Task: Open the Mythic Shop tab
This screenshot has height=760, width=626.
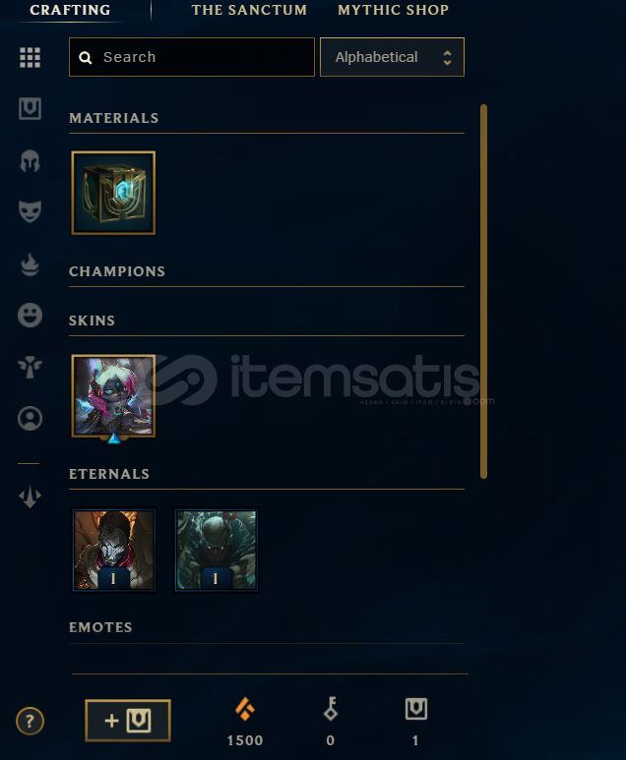Action: (x=393, y=10)
